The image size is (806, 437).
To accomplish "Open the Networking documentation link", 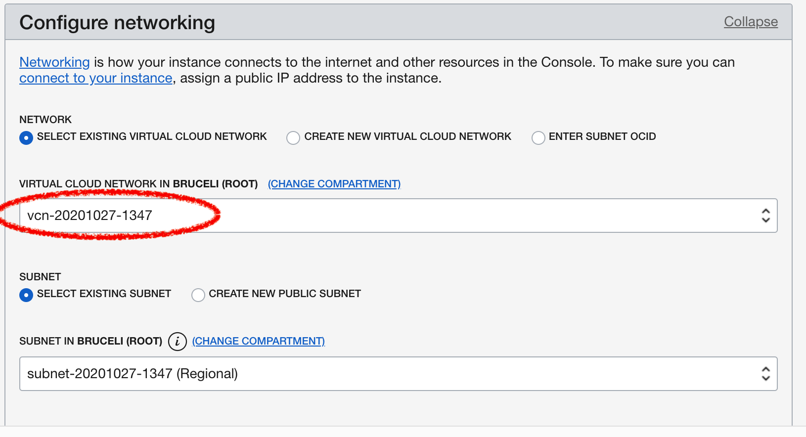I will click(x=54, y=62).
